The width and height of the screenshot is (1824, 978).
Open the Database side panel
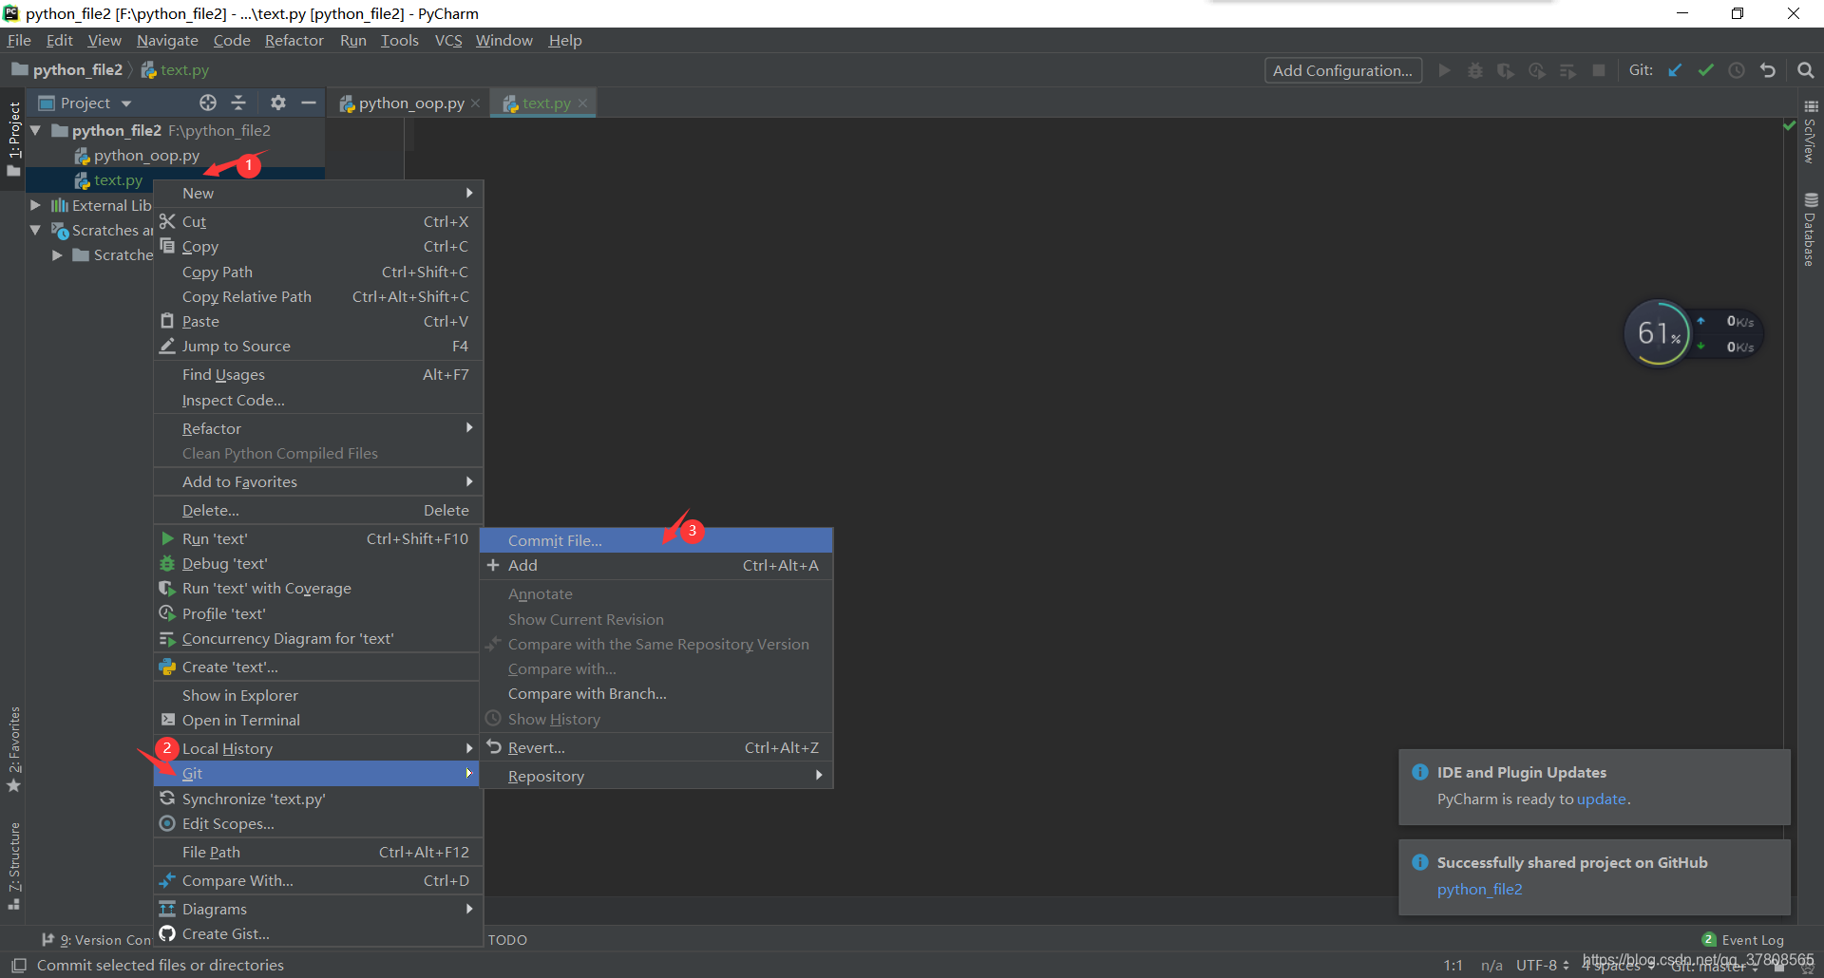[x=1811, y=231]
